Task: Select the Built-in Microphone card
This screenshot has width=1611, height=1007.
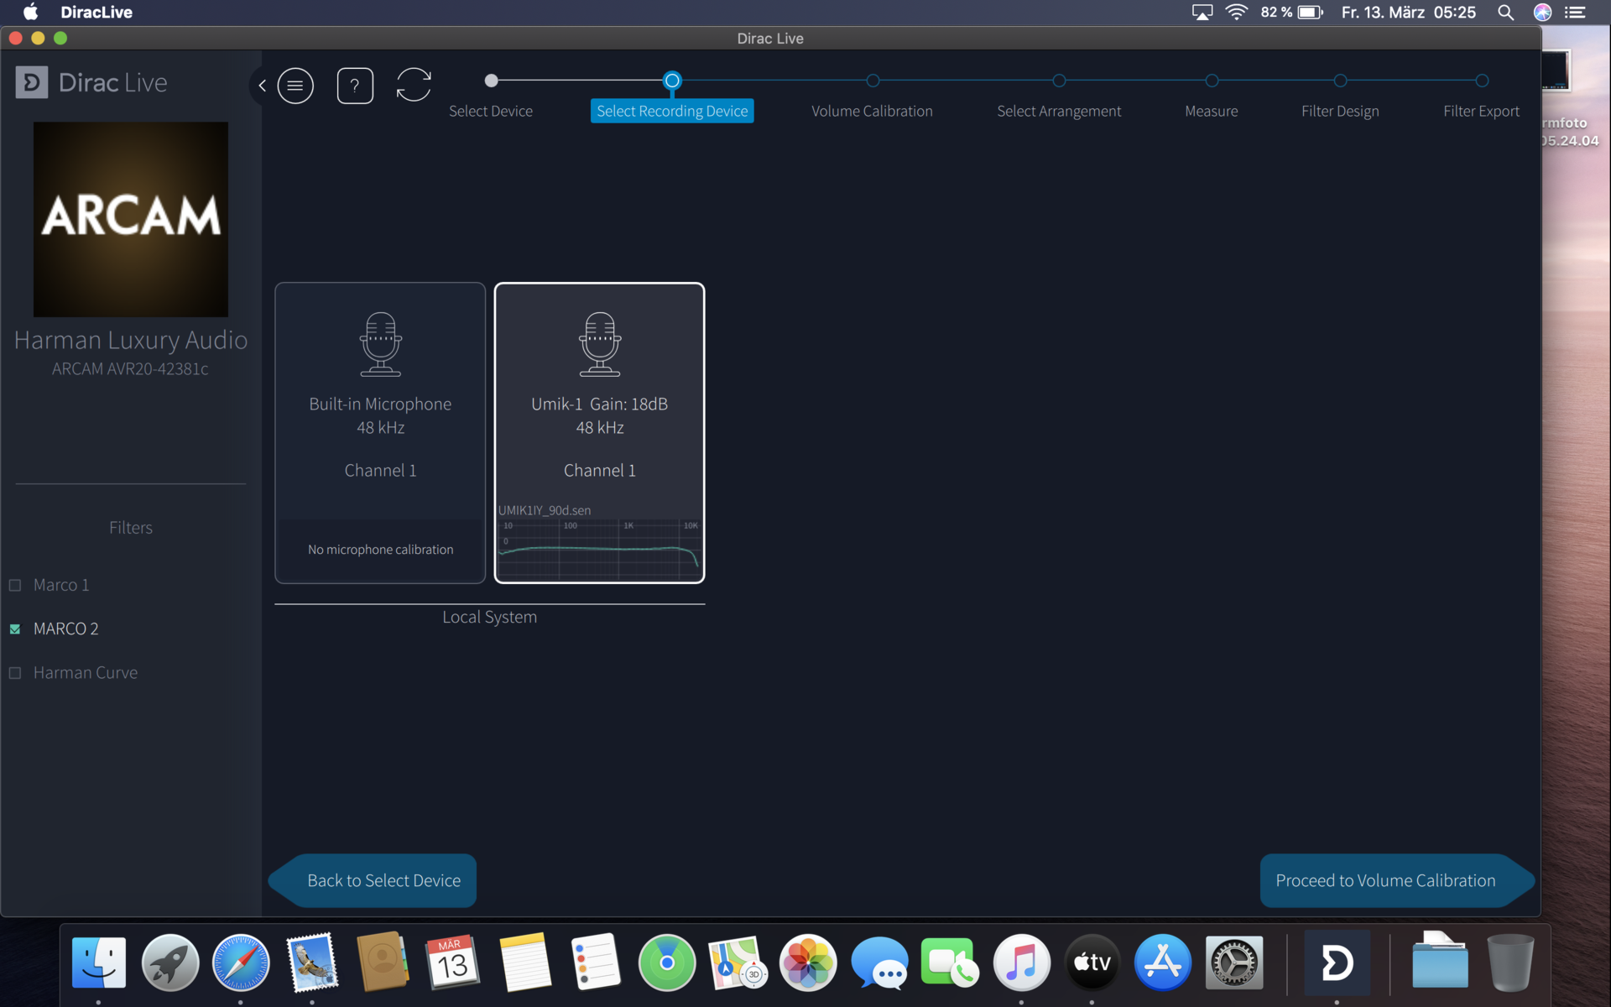Action: pos(380,433)
